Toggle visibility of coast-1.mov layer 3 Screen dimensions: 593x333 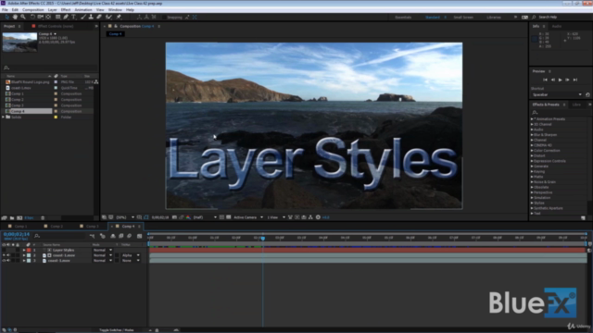click(x=4, y=261)
